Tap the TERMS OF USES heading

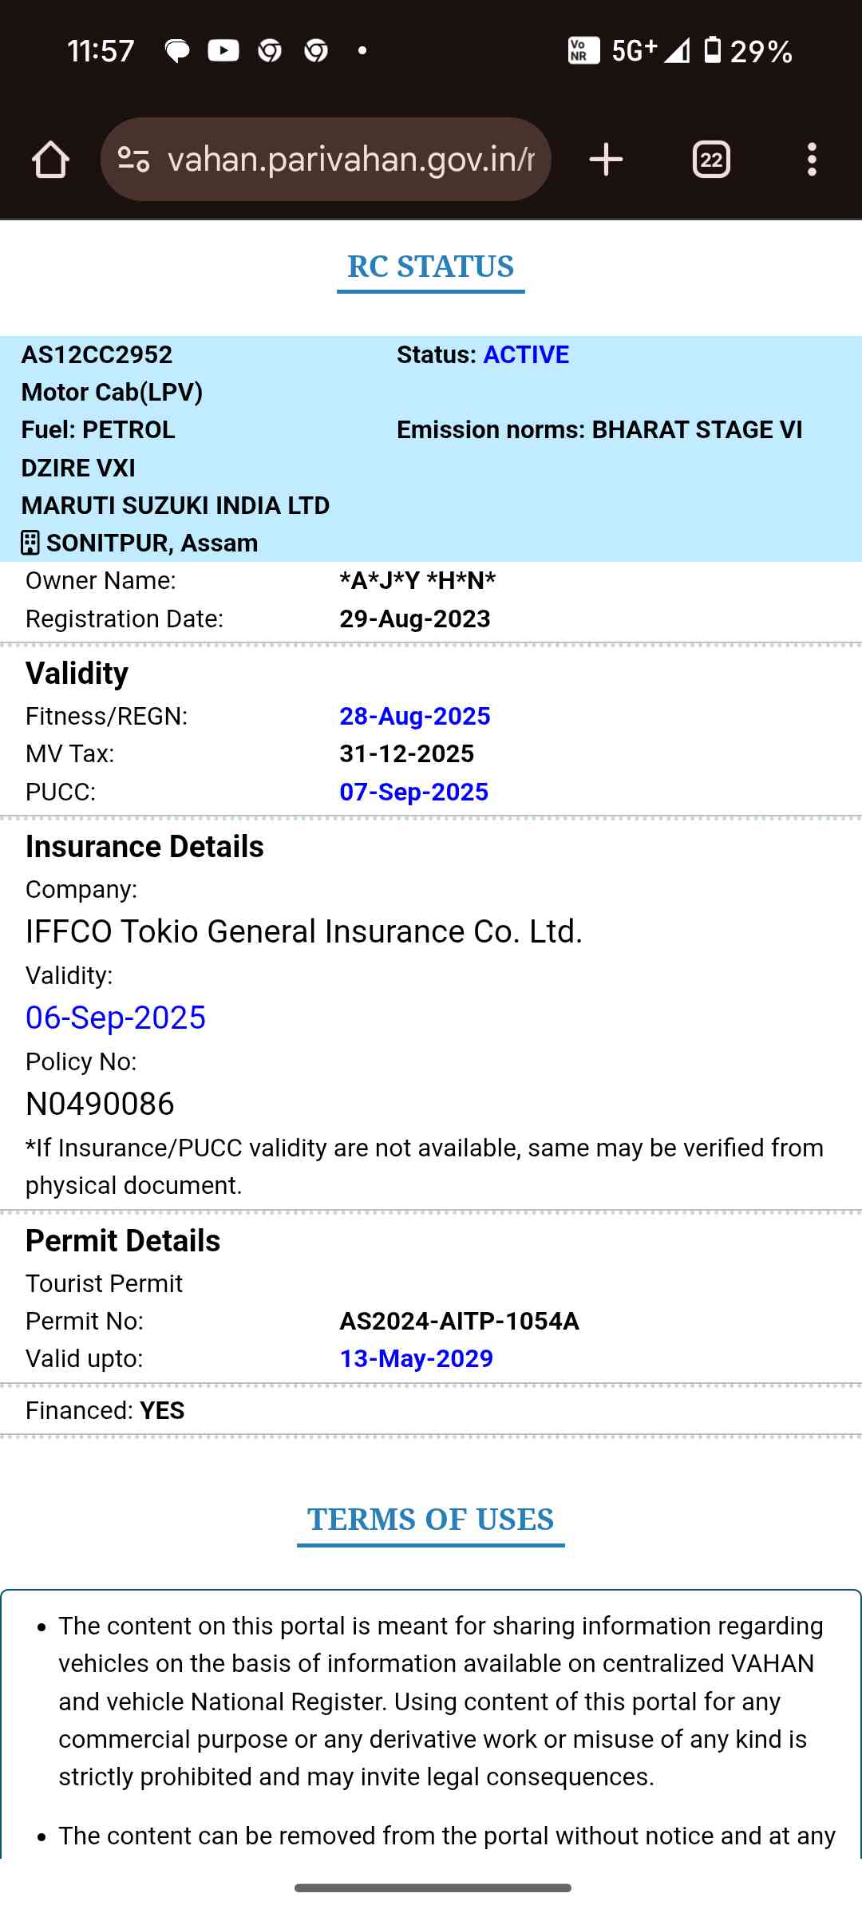(x=430, y=1520)
